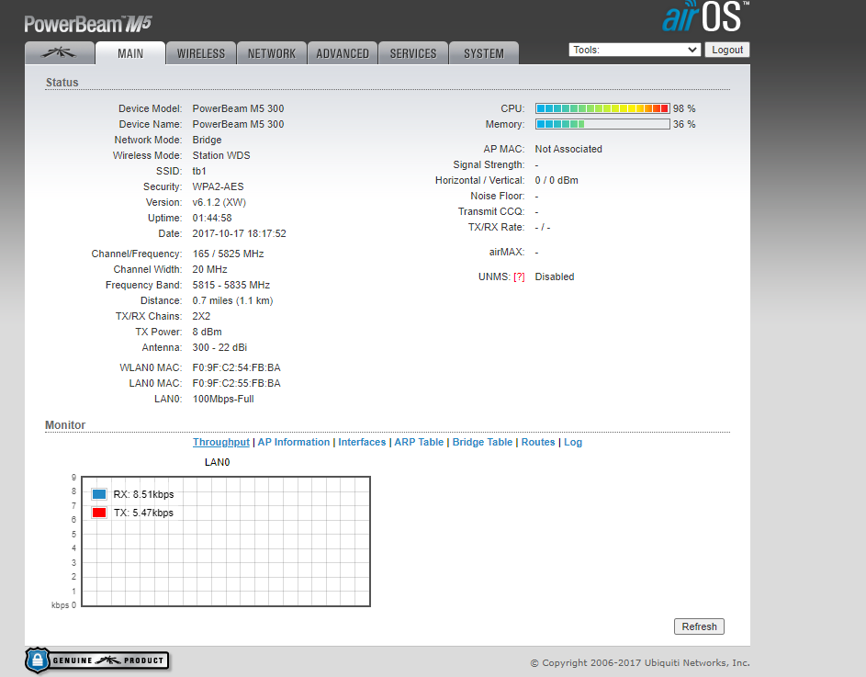Click the Genuine Product badge

97,660
